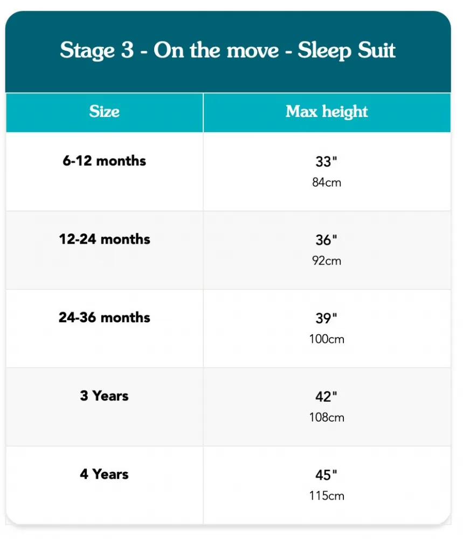The height and width of the screenshot is (539, 463).
Task: Click the 33" max height value
Action: point(326,162)
